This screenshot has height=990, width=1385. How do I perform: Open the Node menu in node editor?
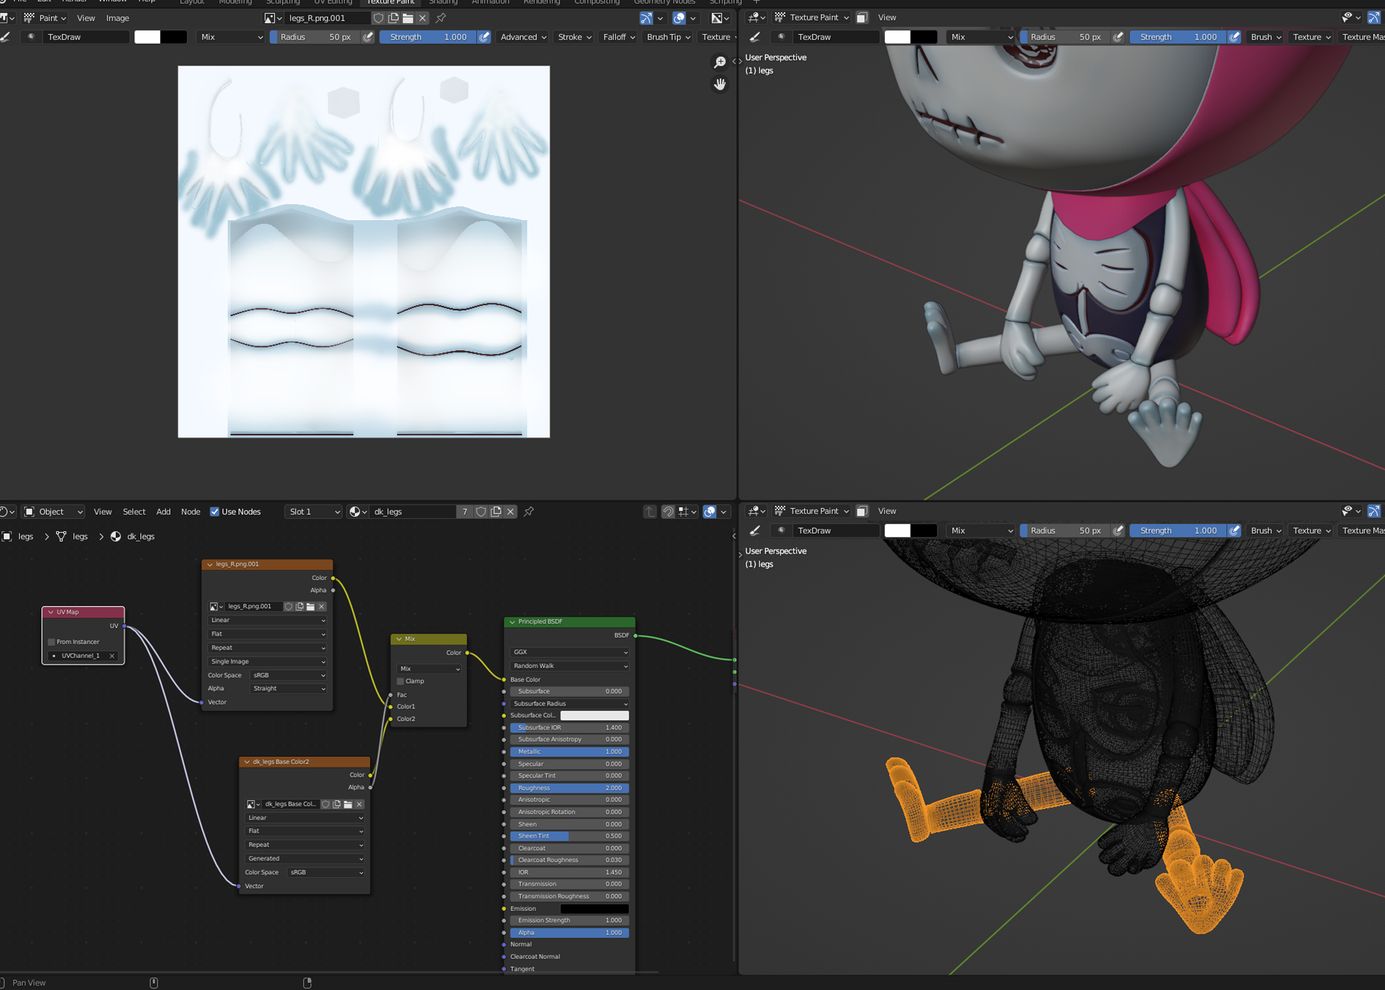[191, 511]
